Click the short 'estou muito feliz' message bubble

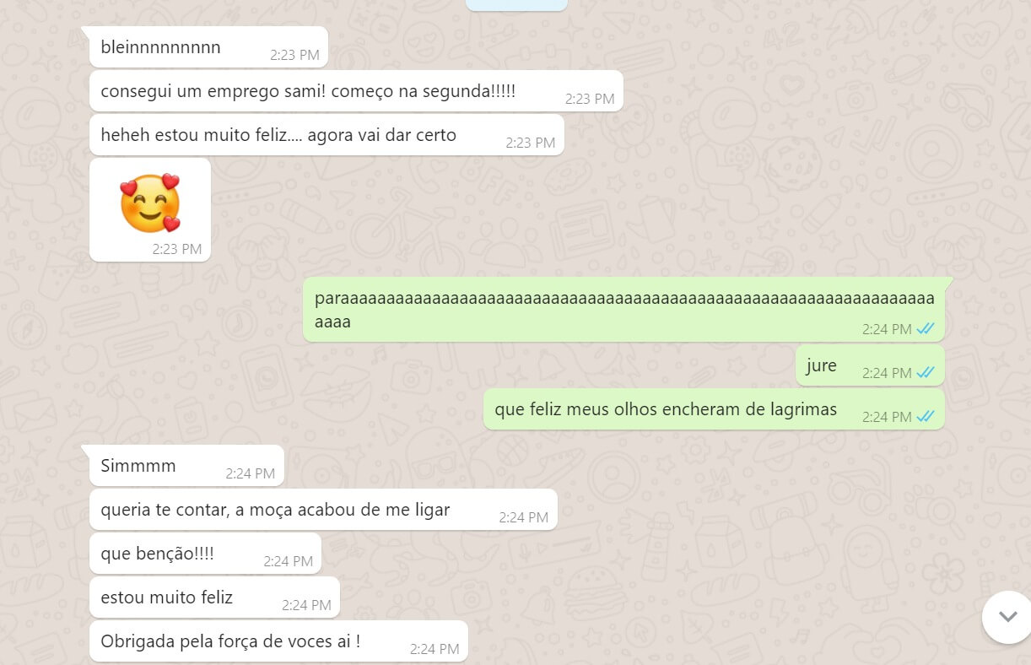pos(214,597)
